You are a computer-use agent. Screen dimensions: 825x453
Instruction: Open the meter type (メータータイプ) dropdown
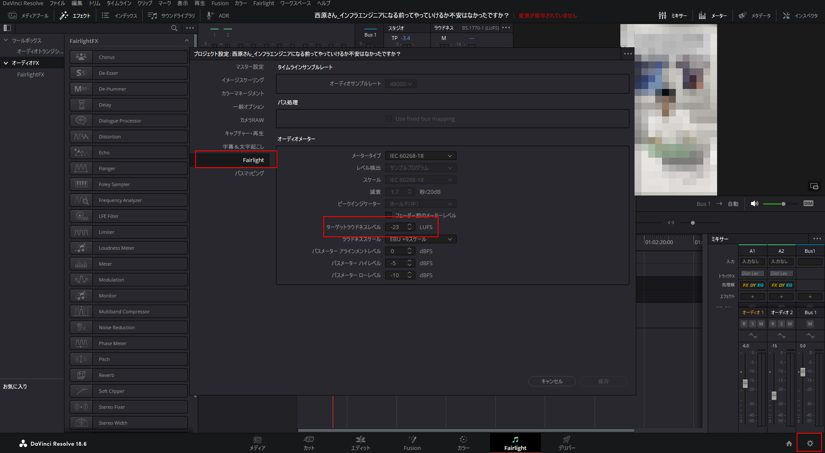point(421,156)
